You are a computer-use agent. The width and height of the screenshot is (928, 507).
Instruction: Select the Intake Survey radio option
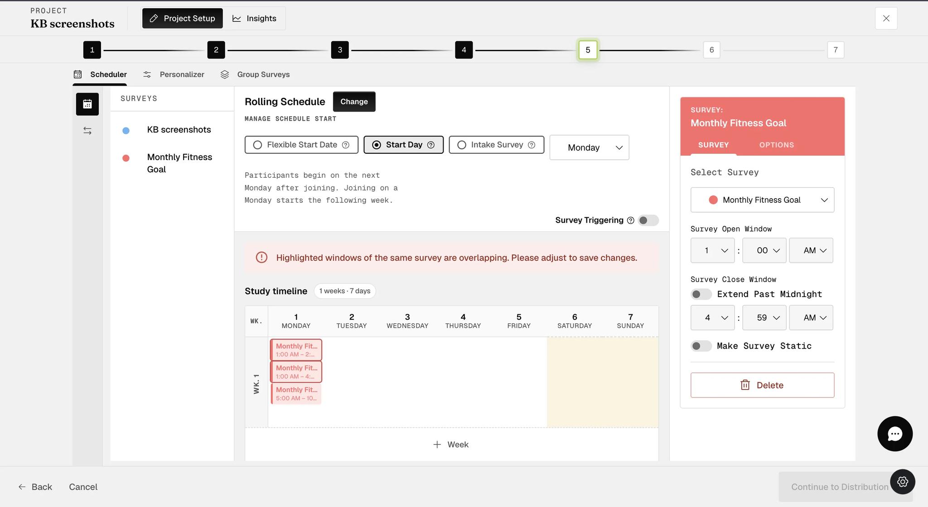click(496, 145)
